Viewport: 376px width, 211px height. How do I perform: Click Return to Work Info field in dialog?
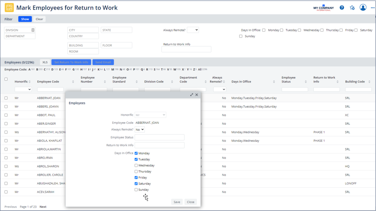[159, 145]
